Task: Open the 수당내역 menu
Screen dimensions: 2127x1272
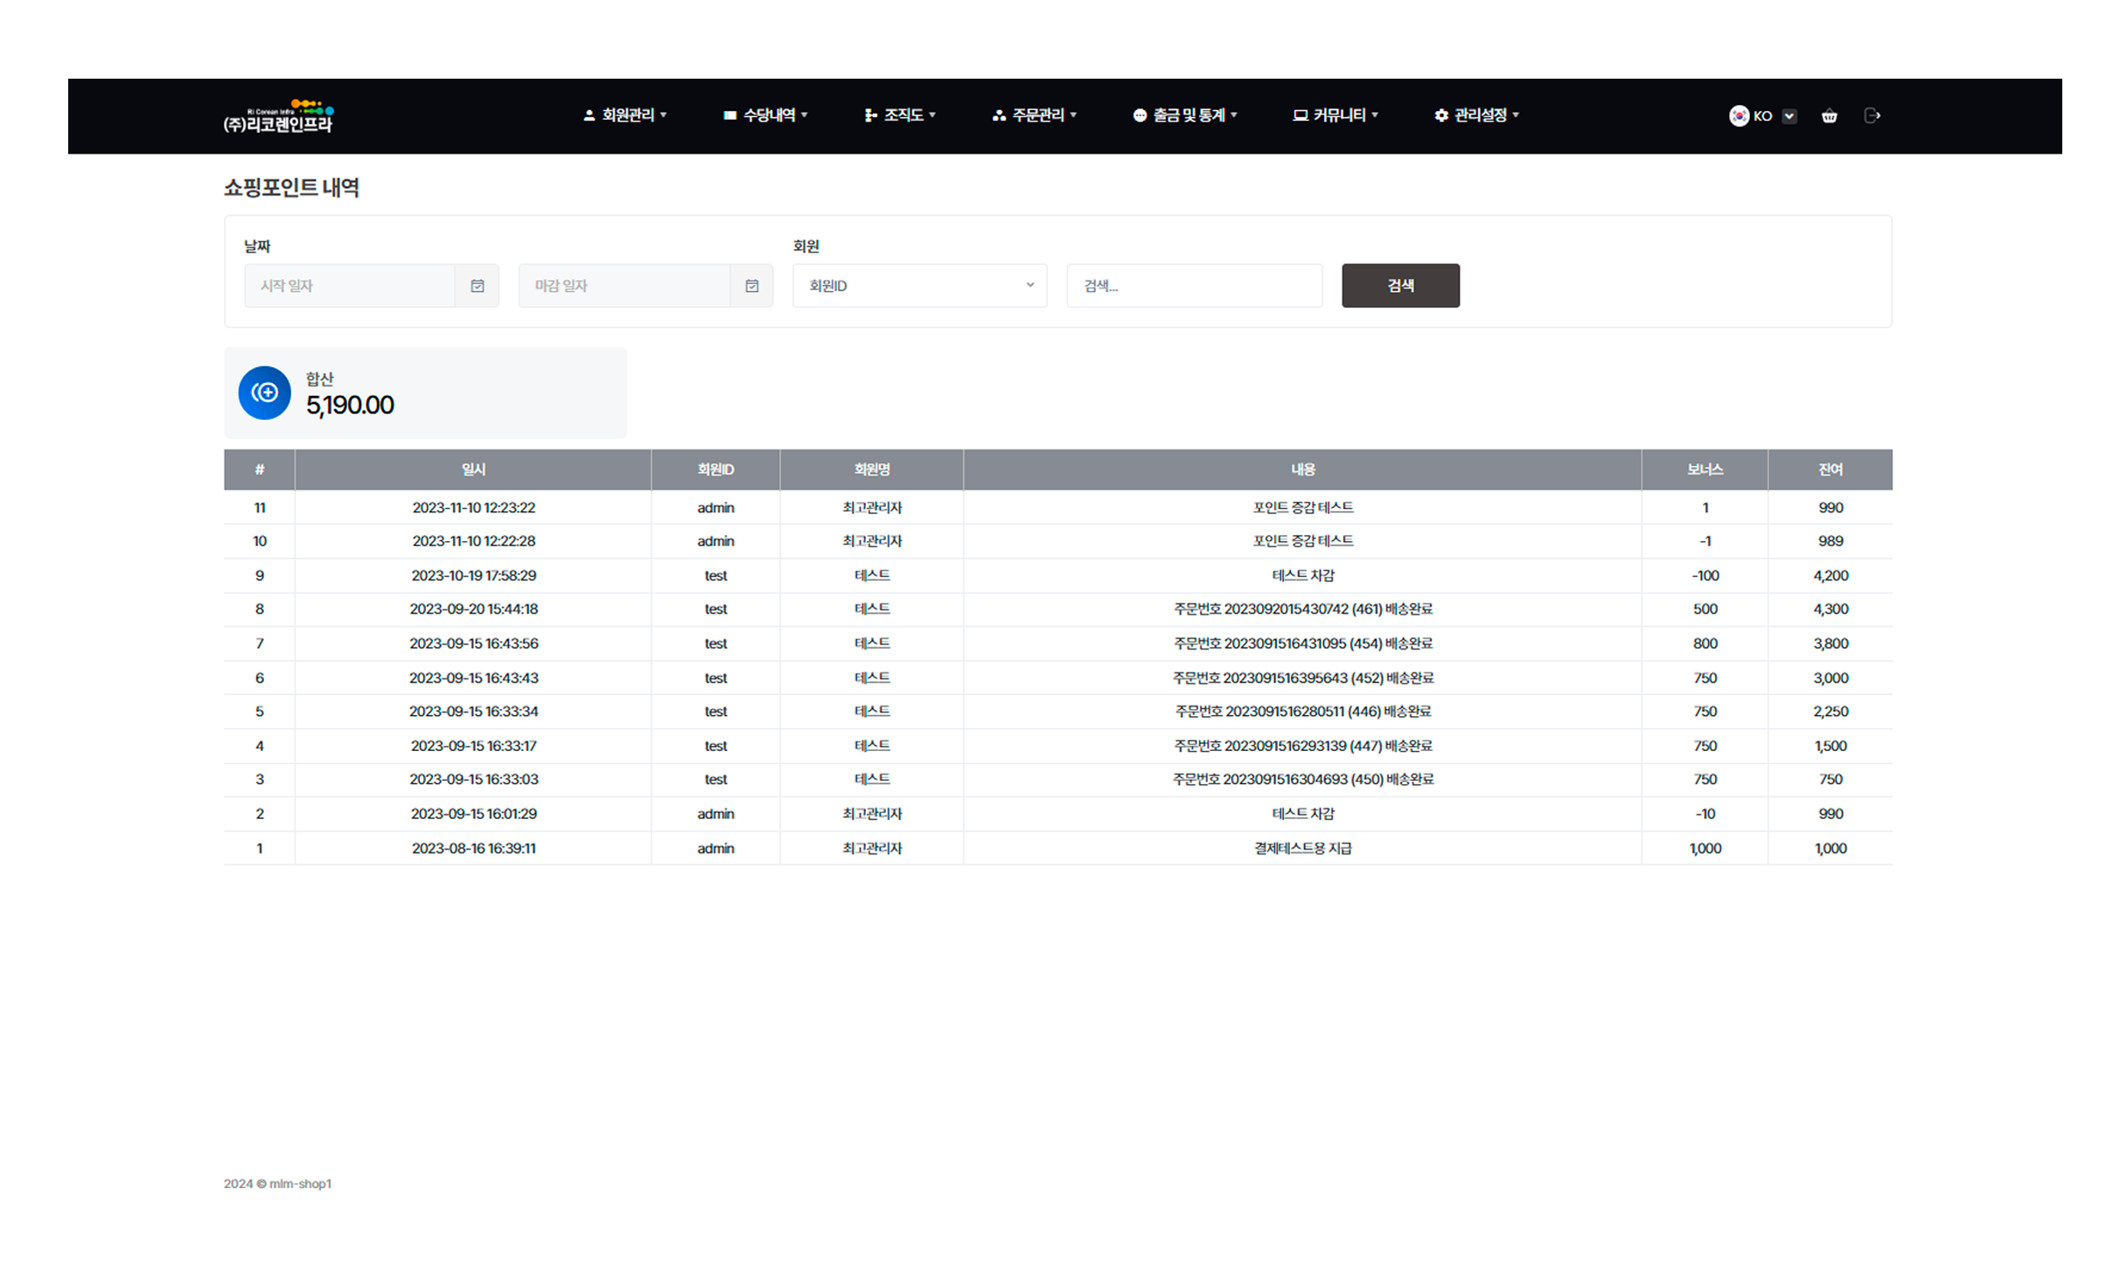Action: point(765,115)
